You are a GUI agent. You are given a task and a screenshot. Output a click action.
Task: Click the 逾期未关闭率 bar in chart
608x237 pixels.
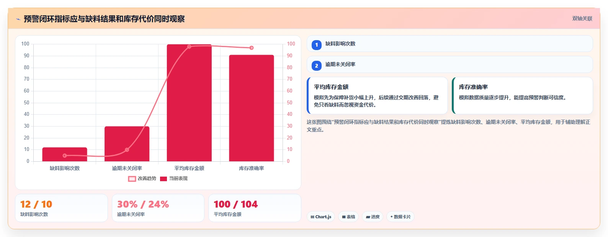pyautogui.click(x=127, y=144)
